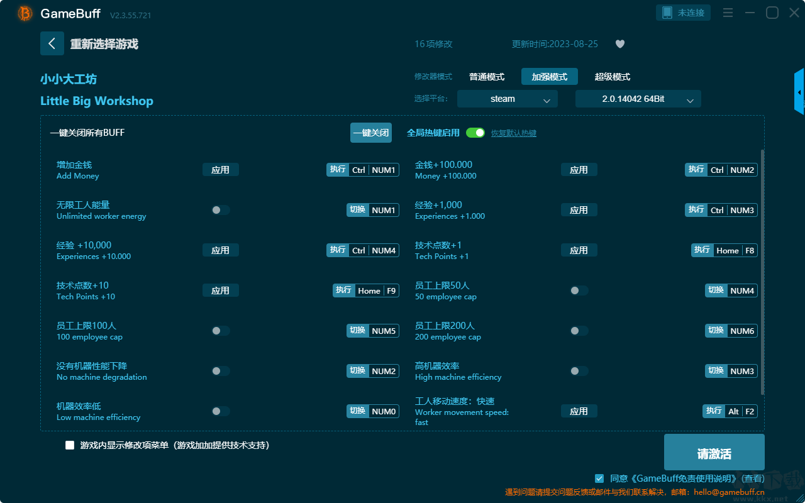Toggle No machine degradation
805x503 pixels.
click(x=221, y=371)
